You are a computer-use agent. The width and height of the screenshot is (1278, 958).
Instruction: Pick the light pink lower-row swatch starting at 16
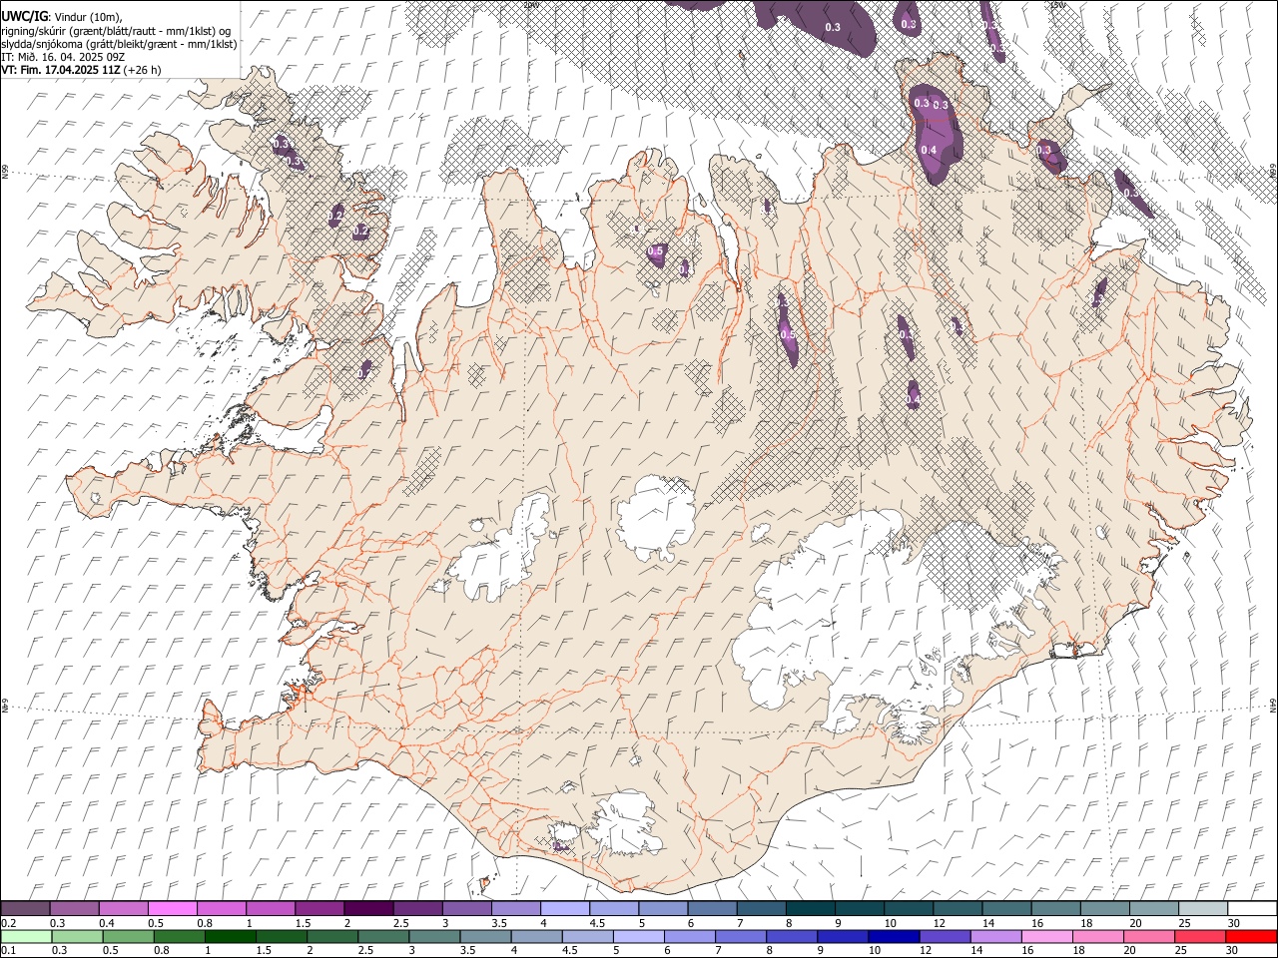[1047, 937]
